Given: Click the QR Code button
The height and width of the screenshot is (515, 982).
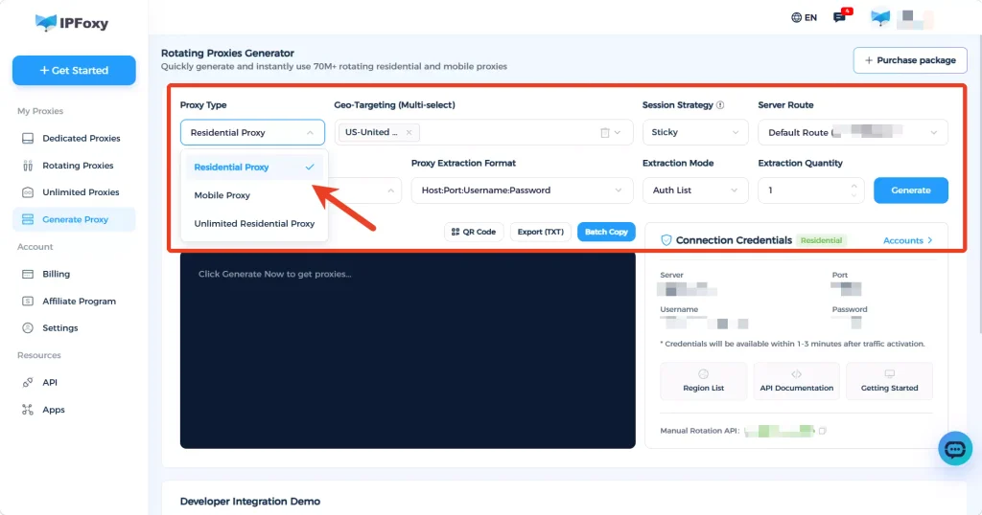Looking at the screenshot, I should [x=474, y=232].
